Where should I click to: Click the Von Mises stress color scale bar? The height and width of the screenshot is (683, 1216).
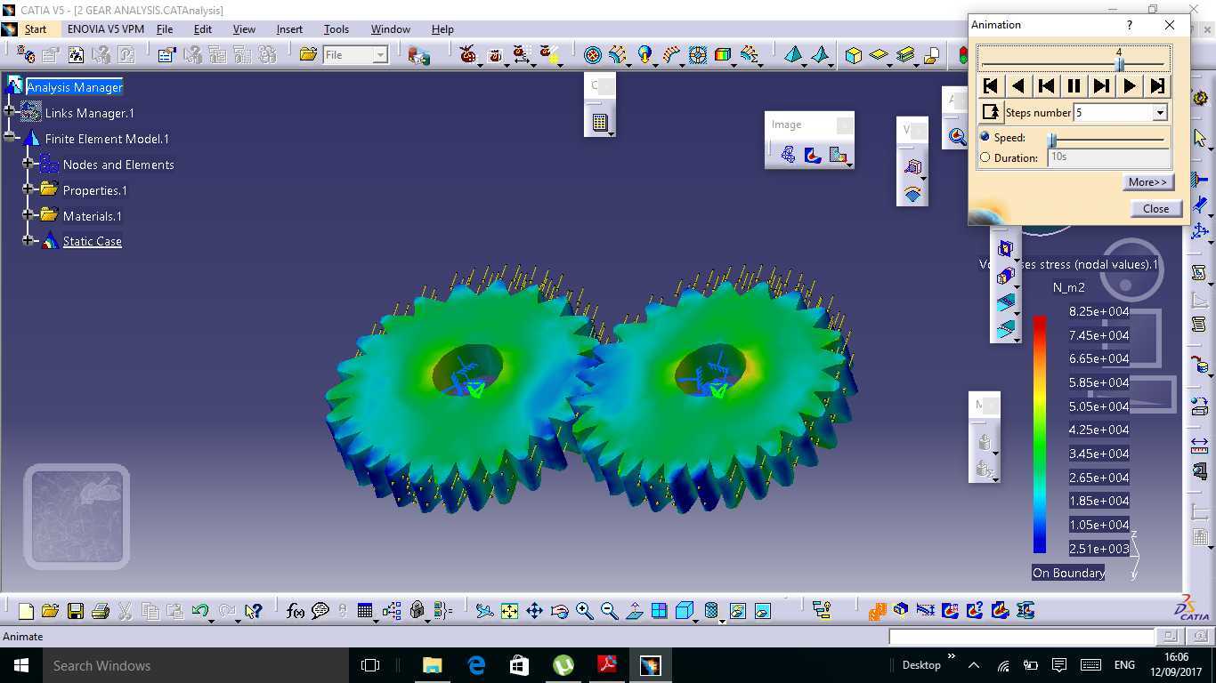[1040, 435]
